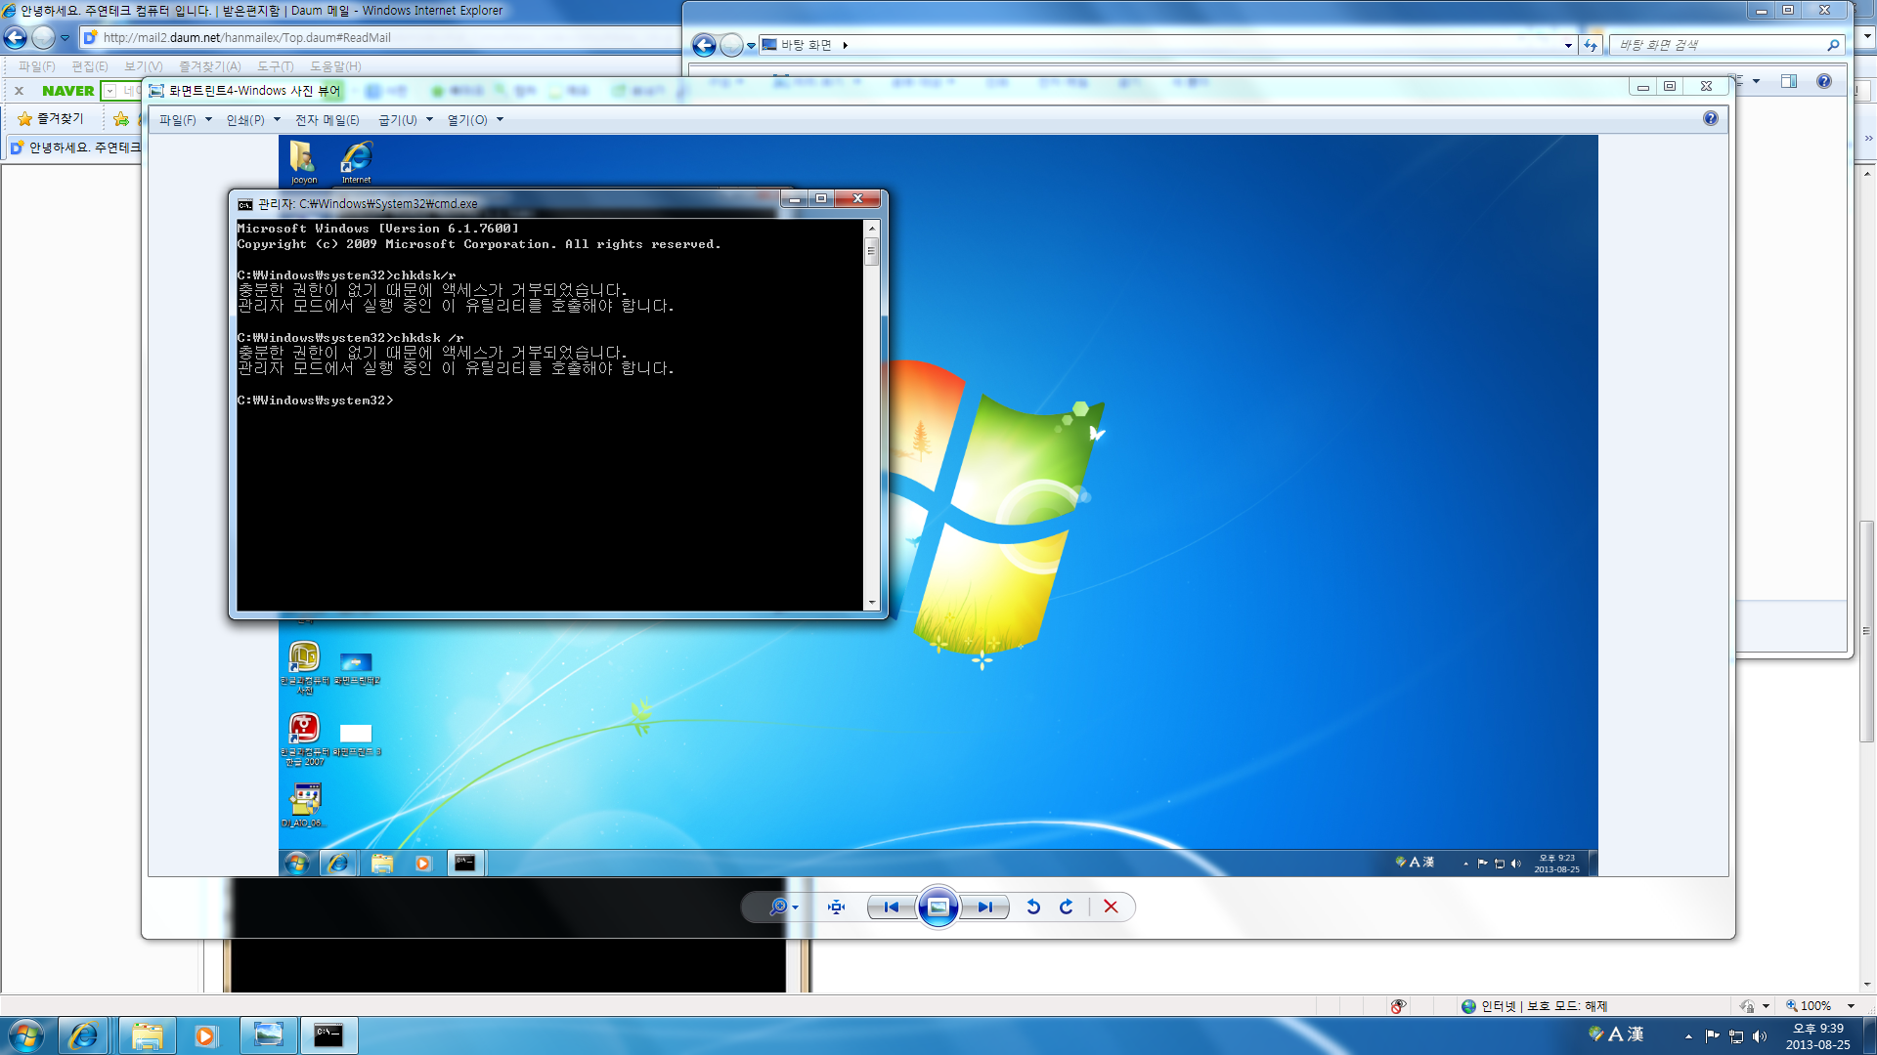Viewport: 1877px width, 1055px height.
Task: Show hidden tray icons
Action: pos(1688,1036)
